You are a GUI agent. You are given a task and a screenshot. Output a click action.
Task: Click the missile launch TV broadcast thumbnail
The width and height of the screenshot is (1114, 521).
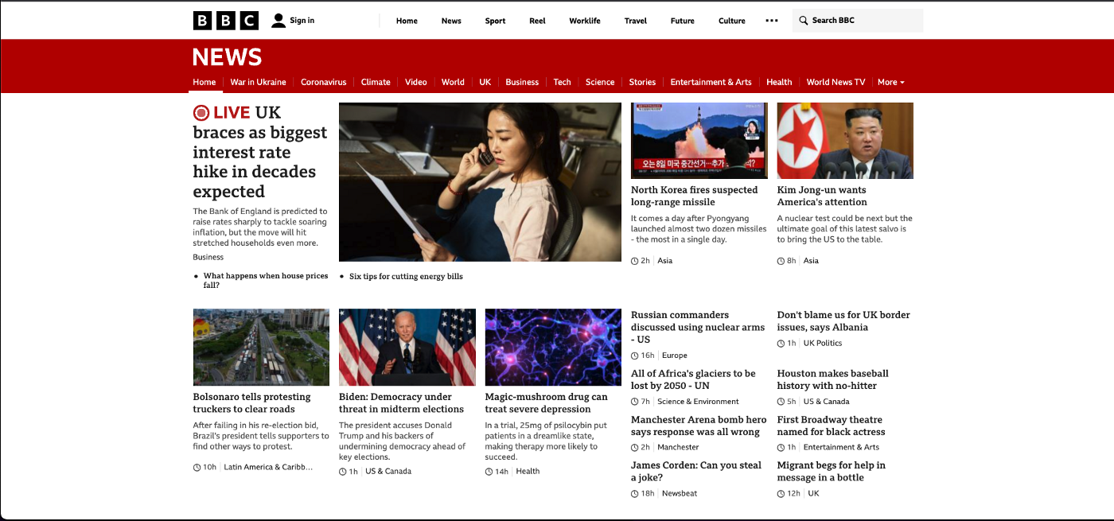[x=699, y=141]
